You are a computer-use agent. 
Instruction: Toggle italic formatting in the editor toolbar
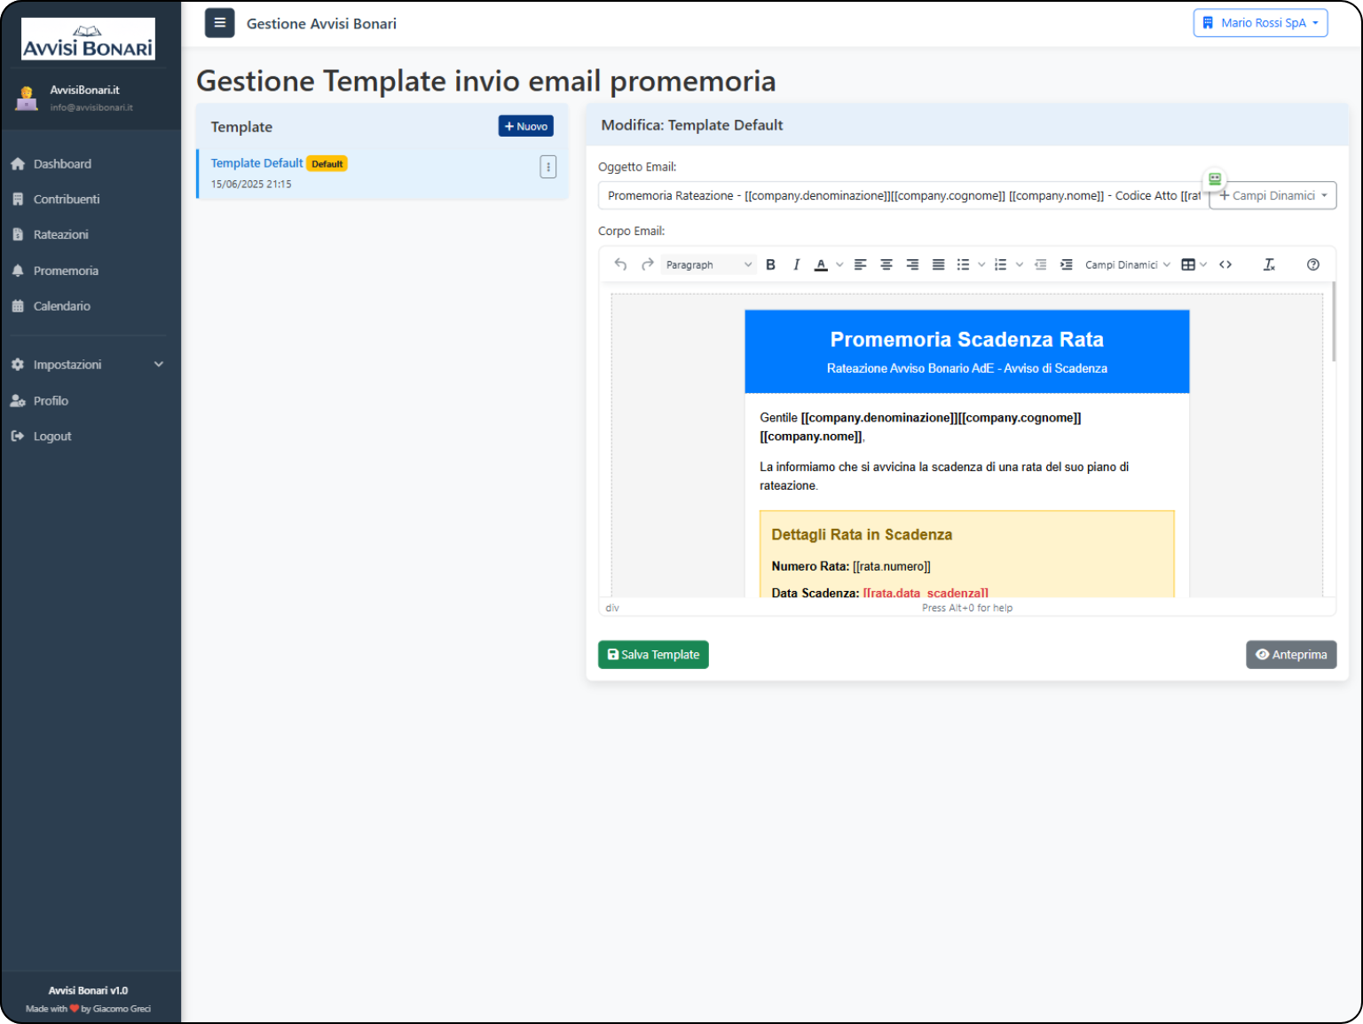[796, 264]
